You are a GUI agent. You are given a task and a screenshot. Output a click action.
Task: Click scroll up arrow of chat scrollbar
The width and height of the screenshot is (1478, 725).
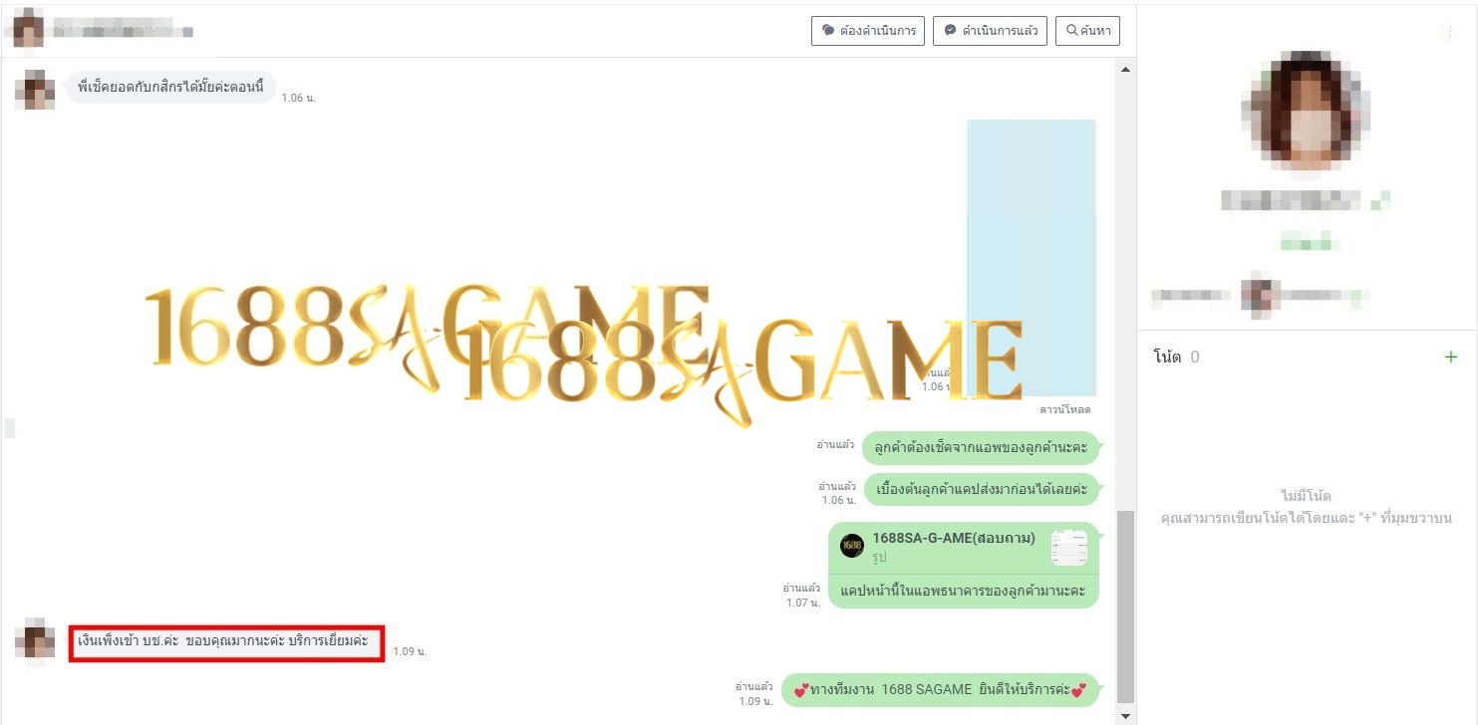(1126, 69)
